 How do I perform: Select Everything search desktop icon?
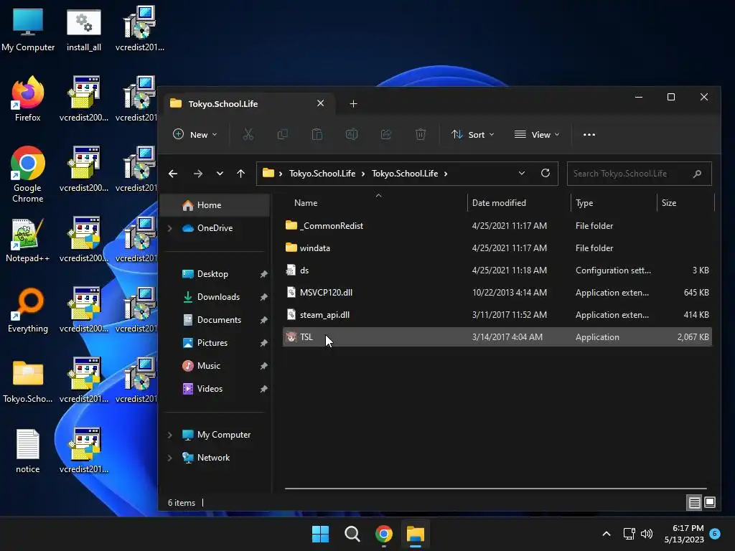pyautogui.click(x=28, y=310)
